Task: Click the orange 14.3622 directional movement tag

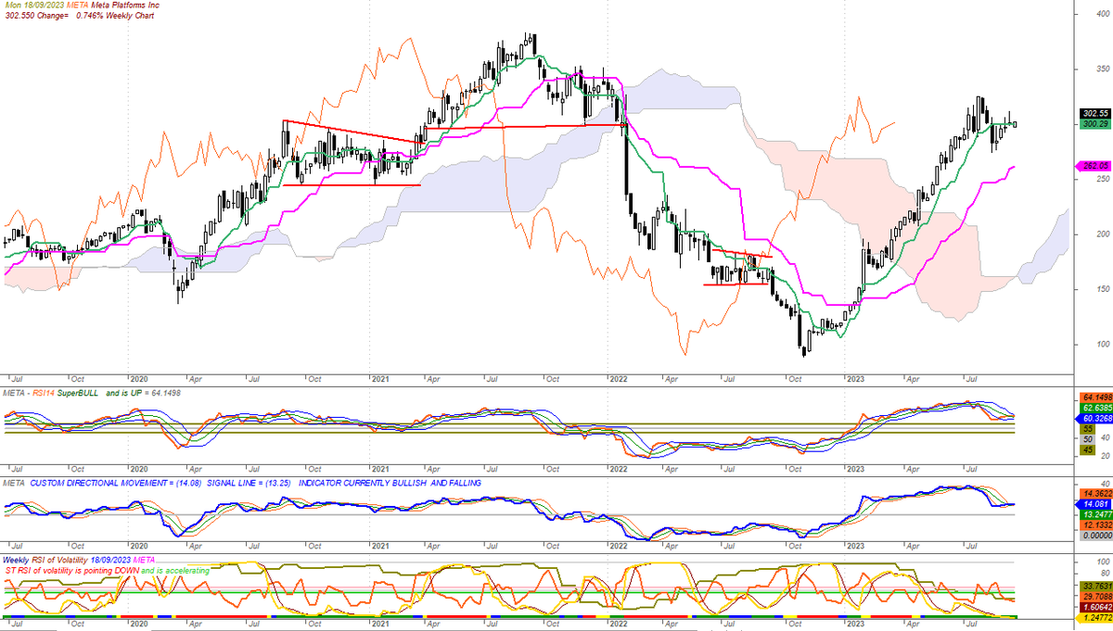Action: pyautogui.click(x=1096, y=492)
